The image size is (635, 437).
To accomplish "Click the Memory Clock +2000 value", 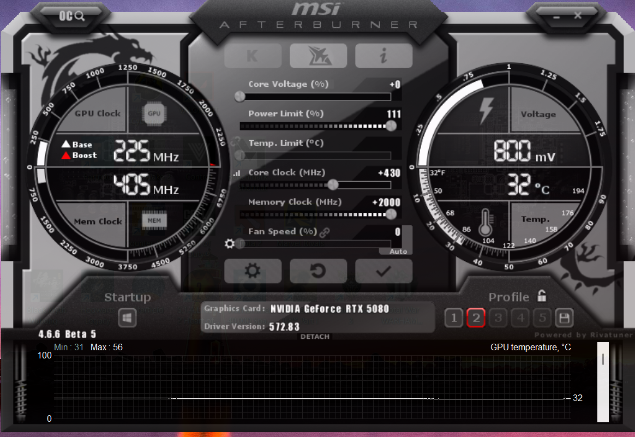I will [386, 202].
